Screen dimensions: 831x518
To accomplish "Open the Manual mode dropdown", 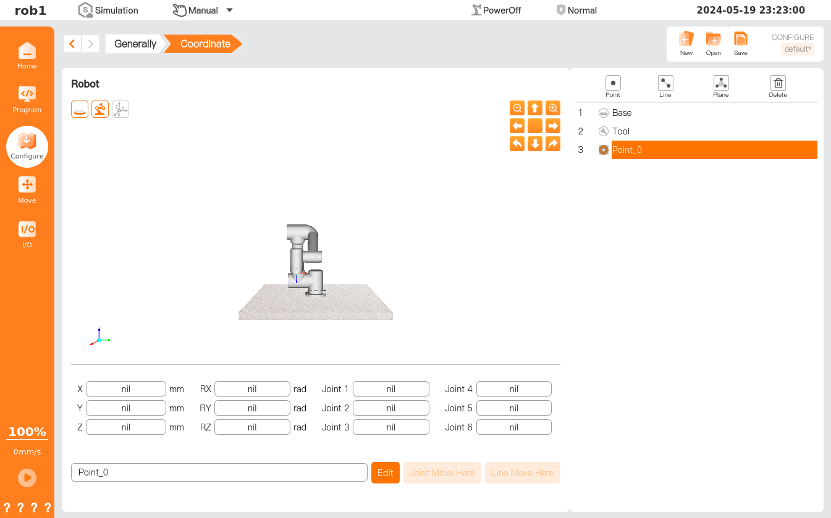I will click(230, 10).
